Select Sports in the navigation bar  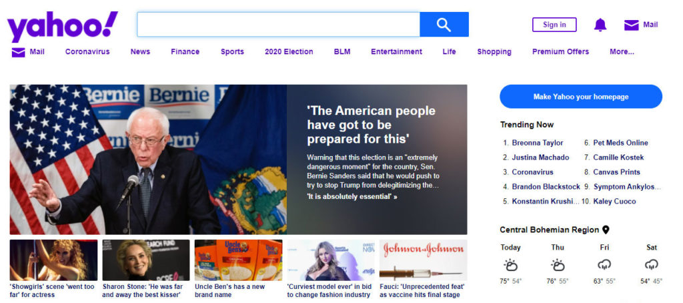232,52
